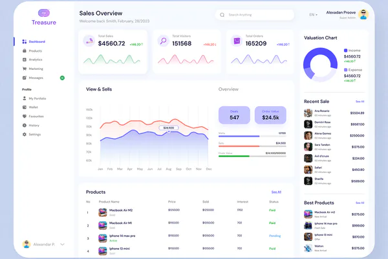This screenshot has height=259, width=388.
Task: Click the Macbook Air MI row name
Action: pos(121,223)
